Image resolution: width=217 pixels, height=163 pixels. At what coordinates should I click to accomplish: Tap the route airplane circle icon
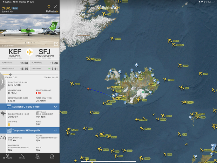click(30, 52)
